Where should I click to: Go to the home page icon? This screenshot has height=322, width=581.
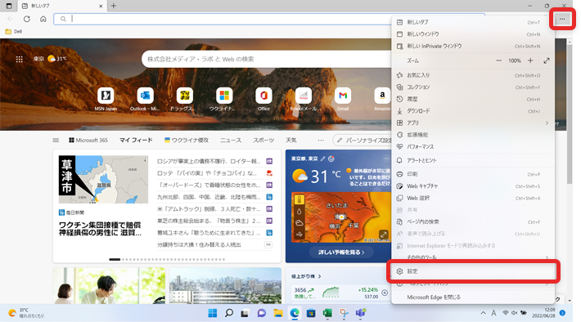(x=43, y=19)
